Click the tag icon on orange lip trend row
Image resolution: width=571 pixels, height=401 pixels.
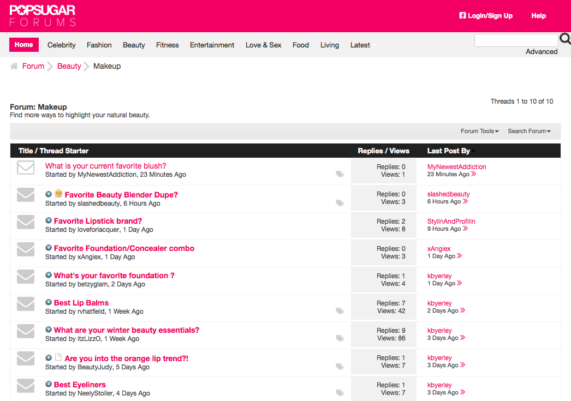coord(340,367)
